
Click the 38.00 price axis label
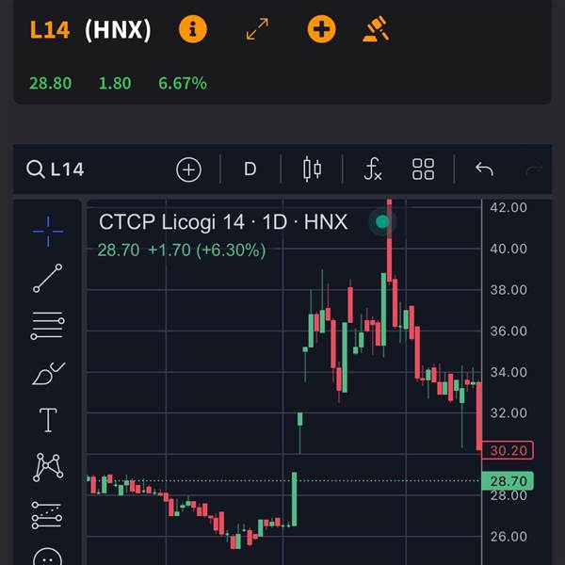pos(508,290)
